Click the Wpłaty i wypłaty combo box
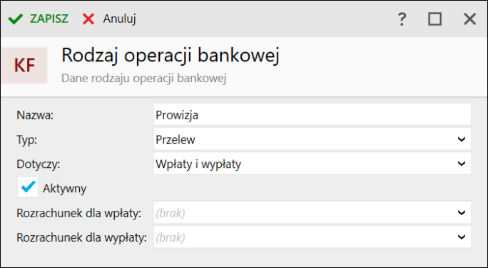This screenshot has height=268, width=488. coord(312,164)
